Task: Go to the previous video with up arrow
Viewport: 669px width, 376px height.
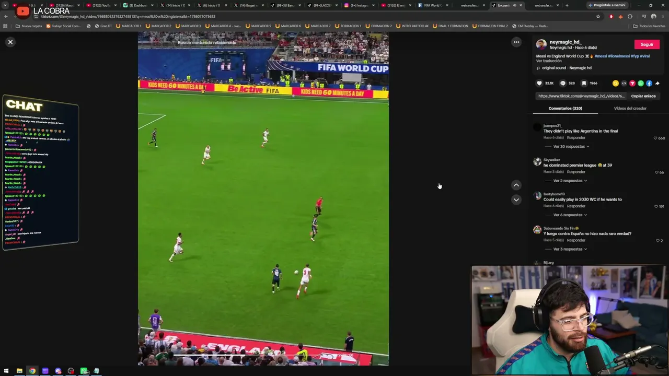Action: [516, 185]
